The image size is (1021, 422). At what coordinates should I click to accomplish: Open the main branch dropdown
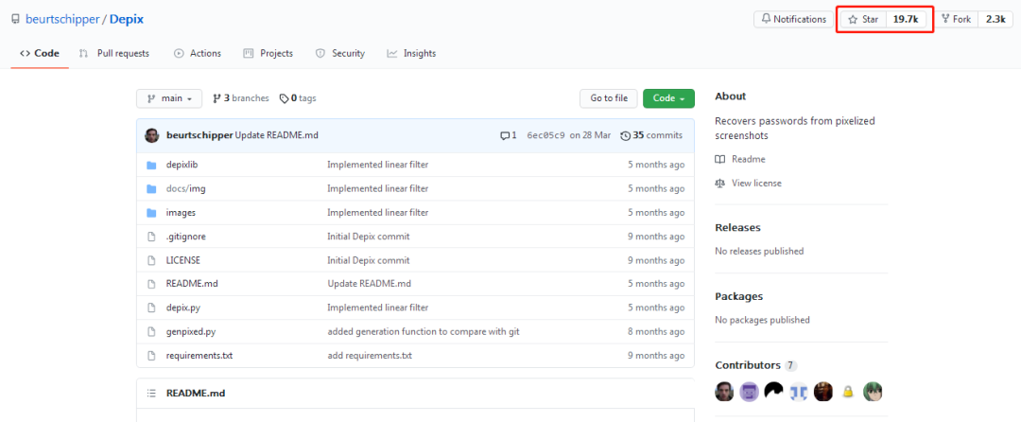169,98
